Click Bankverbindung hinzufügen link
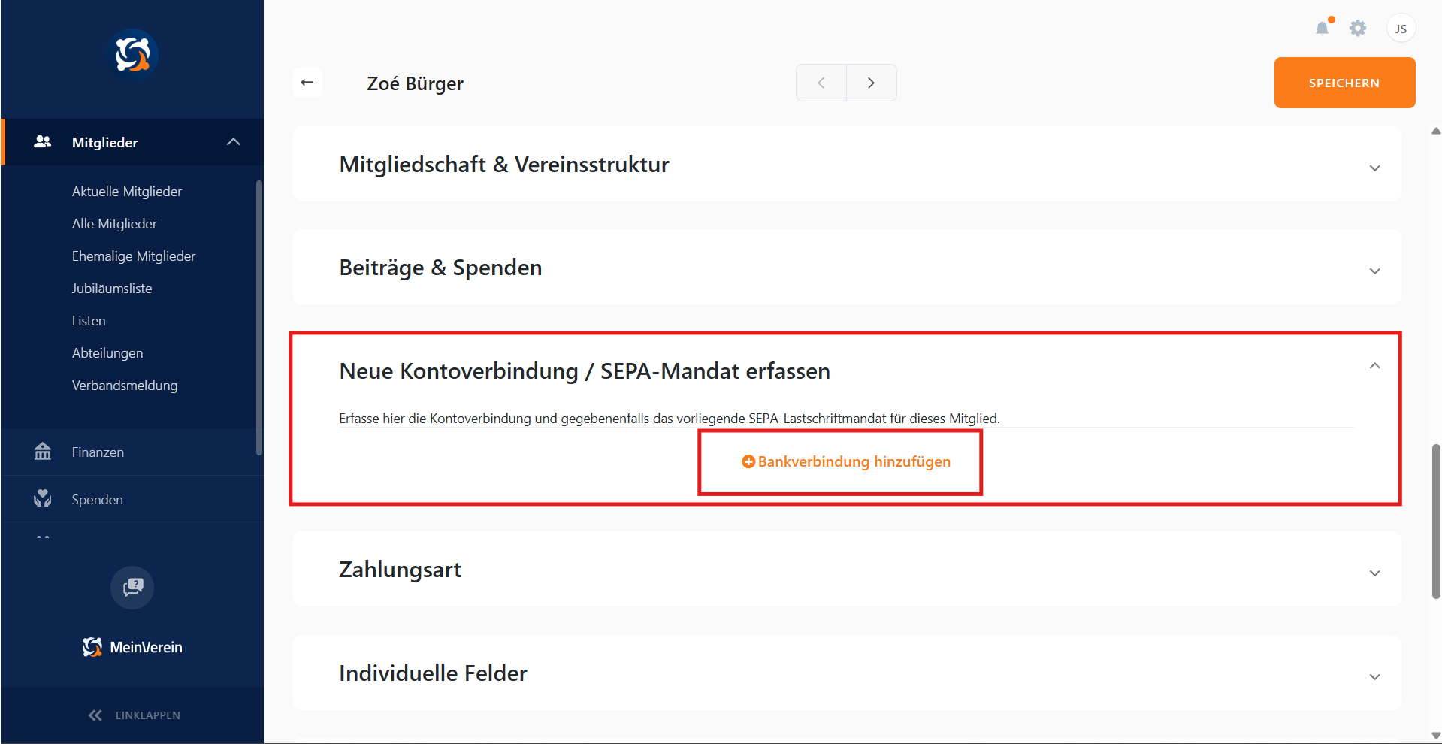The image size is (1442, 744). click(x=846, y=461)
